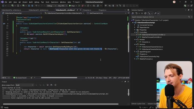Select WeatherForecastController.cs in Solution Explorer
Screen dimensions: 194x109
pyautogui.click(x=152, y=37)
